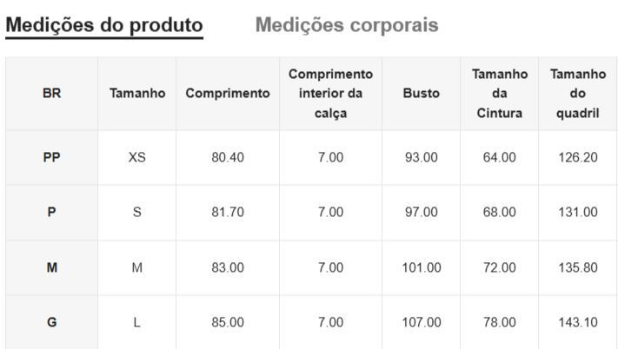Viewport: 618px width, 349px height.
Task: Click the Tamanho da Cintura header
Action: (500, 94)
